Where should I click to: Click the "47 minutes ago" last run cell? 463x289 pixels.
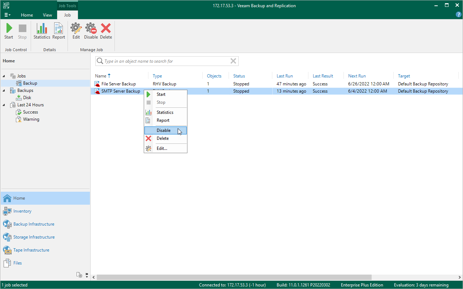(291, 84)
